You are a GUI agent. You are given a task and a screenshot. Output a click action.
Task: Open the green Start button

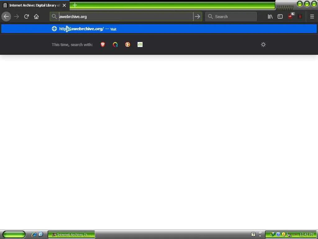pos(14,235)
